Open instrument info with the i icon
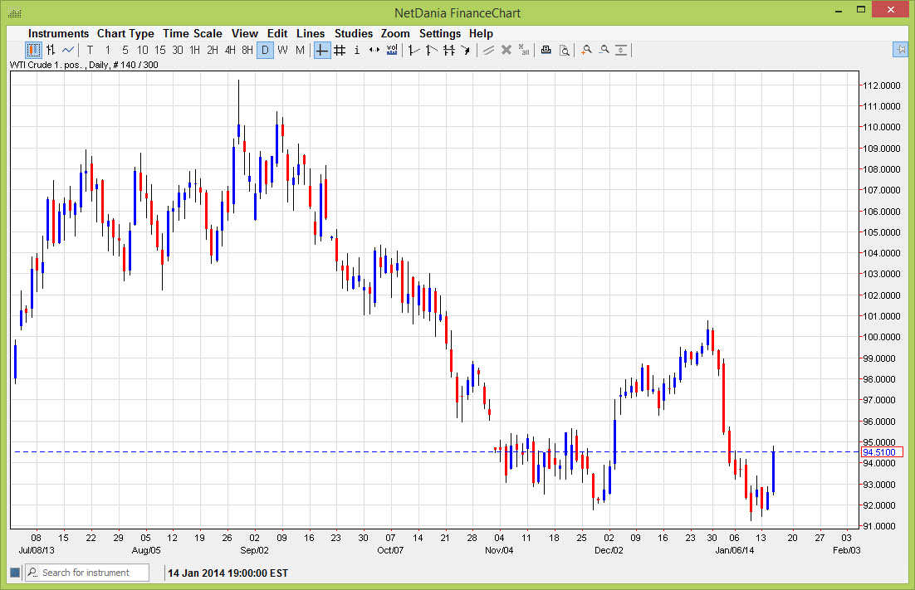This screenshot has height=590, width=915. (357, 50)
